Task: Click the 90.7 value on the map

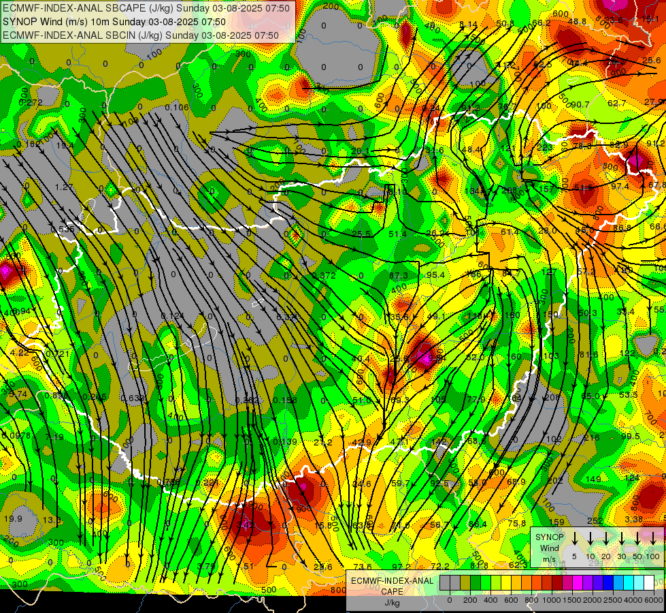Action: coord(580,105)
